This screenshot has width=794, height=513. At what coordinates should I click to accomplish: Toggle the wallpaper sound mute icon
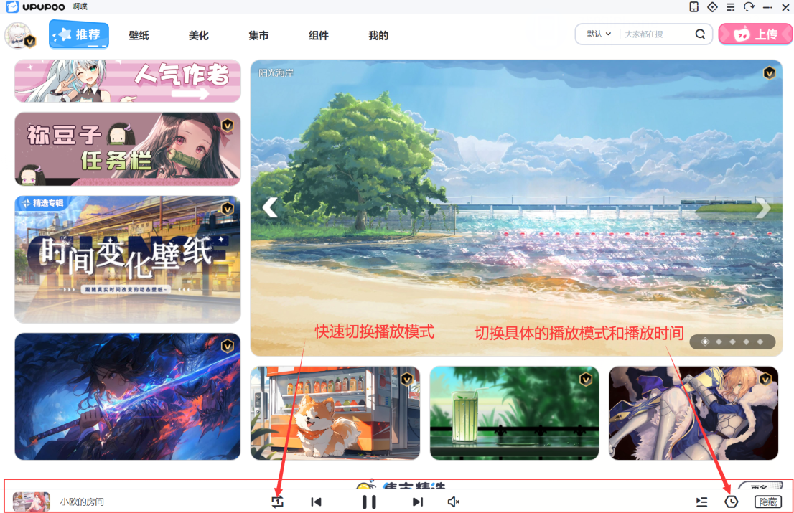pyautogui.click(x=453, y=502)
